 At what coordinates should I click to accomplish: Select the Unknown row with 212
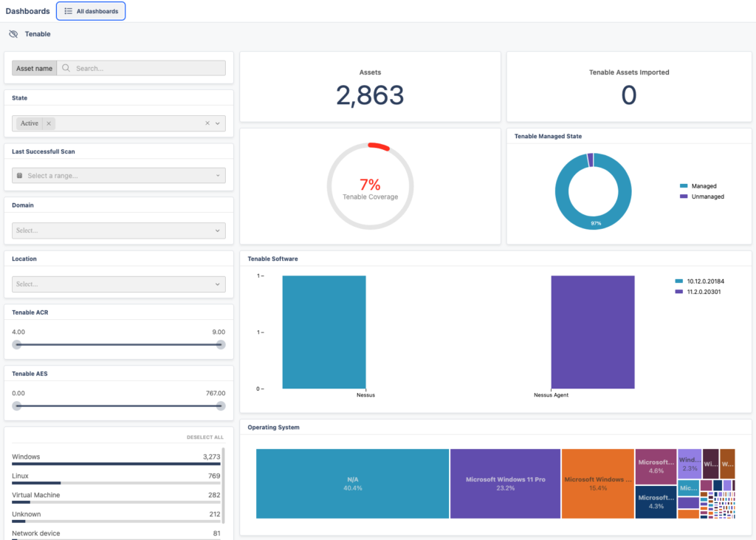pos(116,516)
